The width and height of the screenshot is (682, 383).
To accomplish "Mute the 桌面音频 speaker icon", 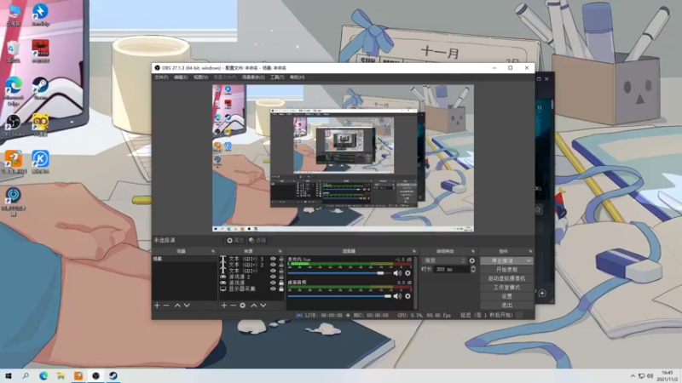I will (x=397, y=296).
